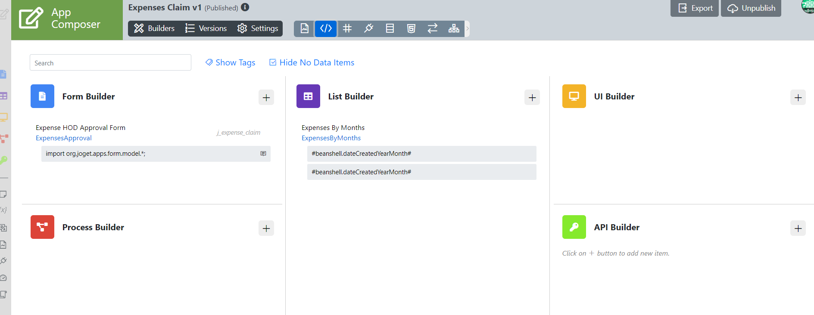Click the image file toolbar icon
Viewport: 814px width, 315px height.
click(305, 29)
